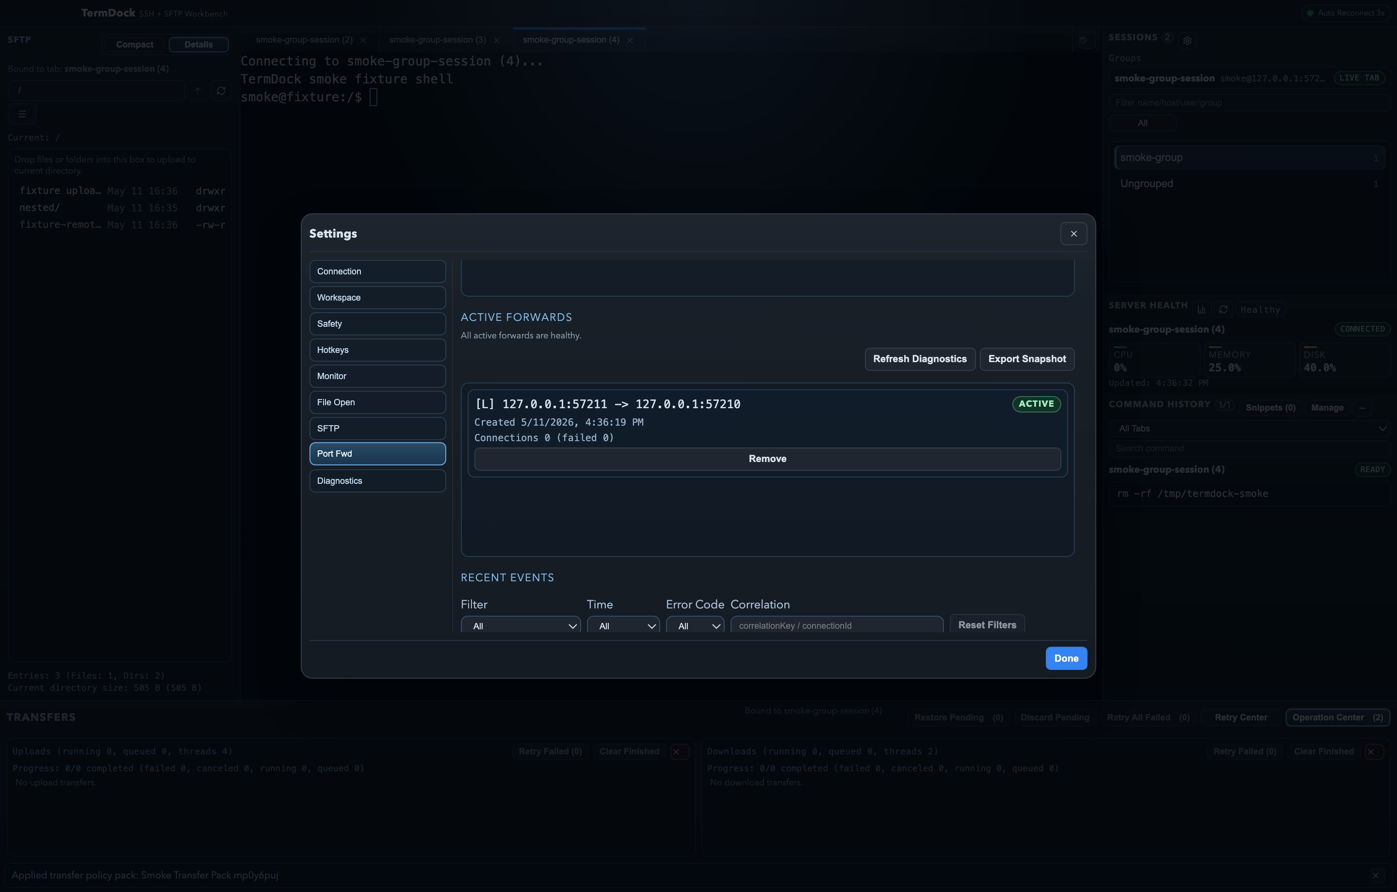The image size is (1397, 892).
Task: Go up one directory in SFTP panel
Action: pos(198,91)
